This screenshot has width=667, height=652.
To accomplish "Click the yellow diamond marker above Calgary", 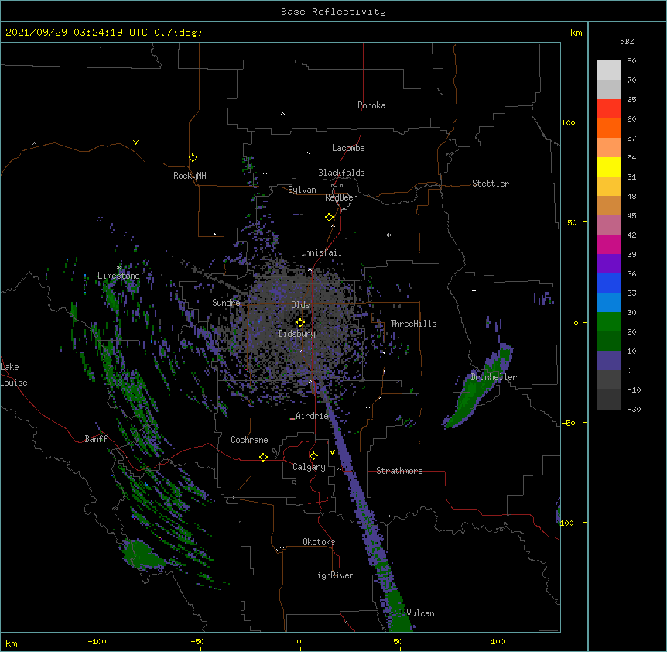I will tap(313, 456).
